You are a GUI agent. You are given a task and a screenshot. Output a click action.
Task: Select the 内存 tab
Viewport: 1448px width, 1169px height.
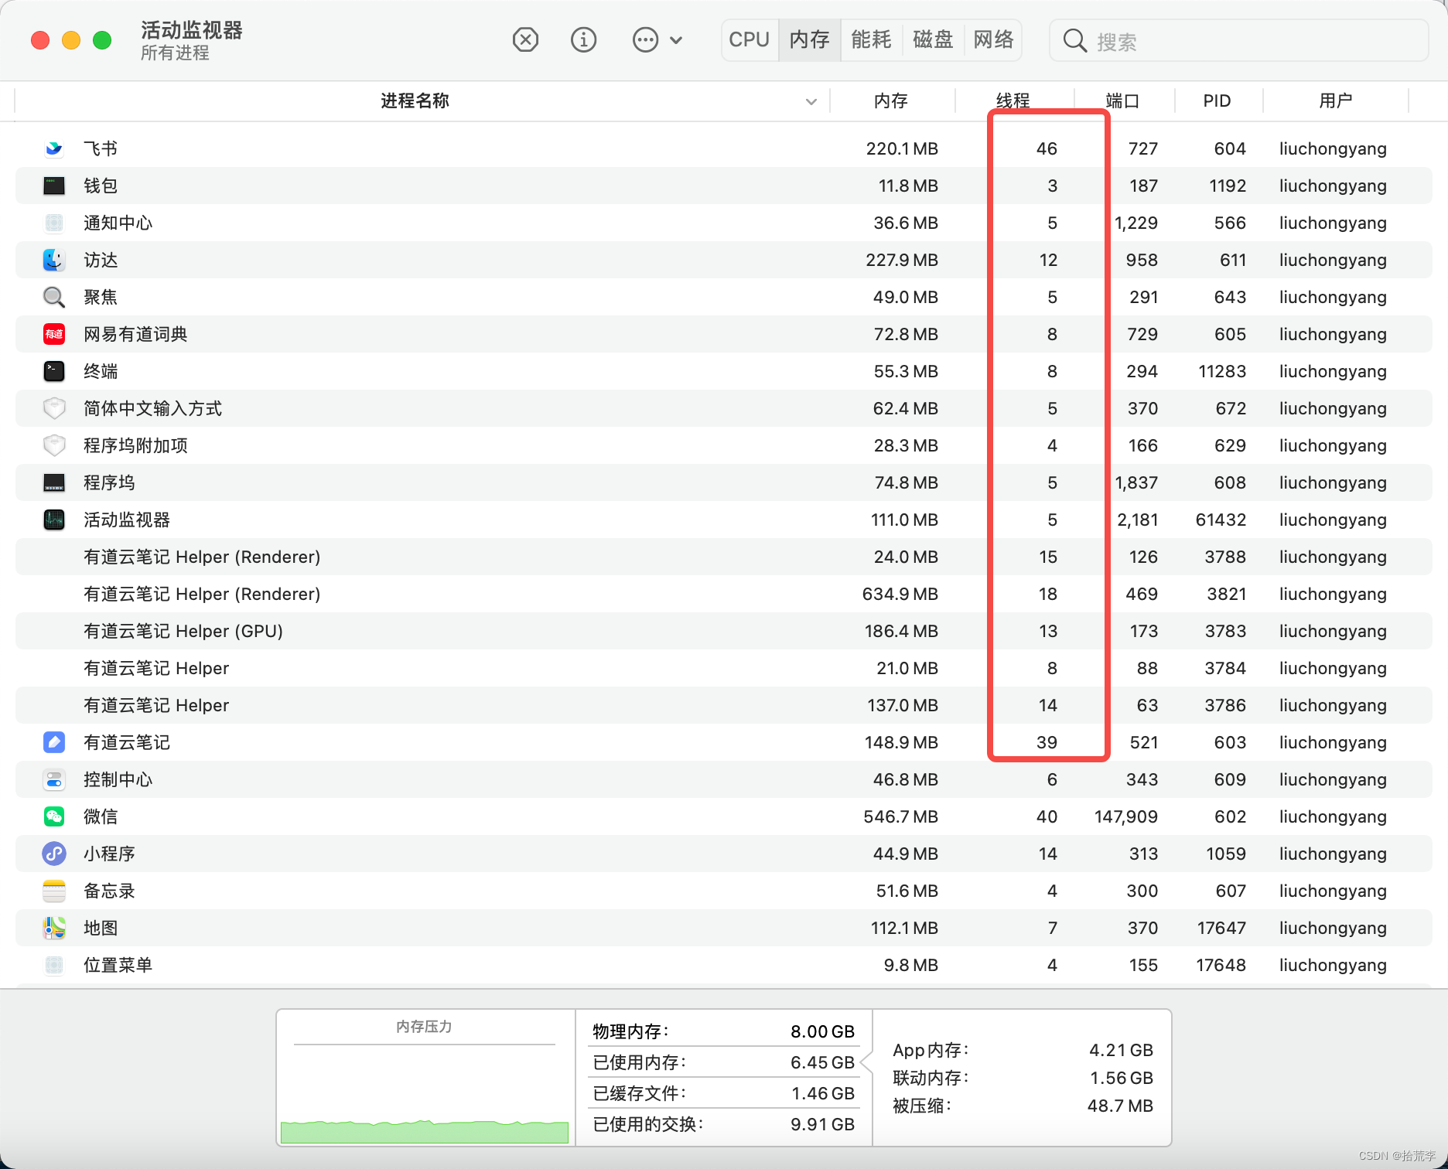coord(809,39)
